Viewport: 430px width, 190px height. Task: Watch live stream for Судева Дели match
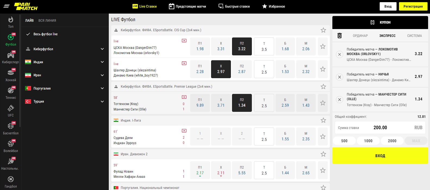click(184, 131)
